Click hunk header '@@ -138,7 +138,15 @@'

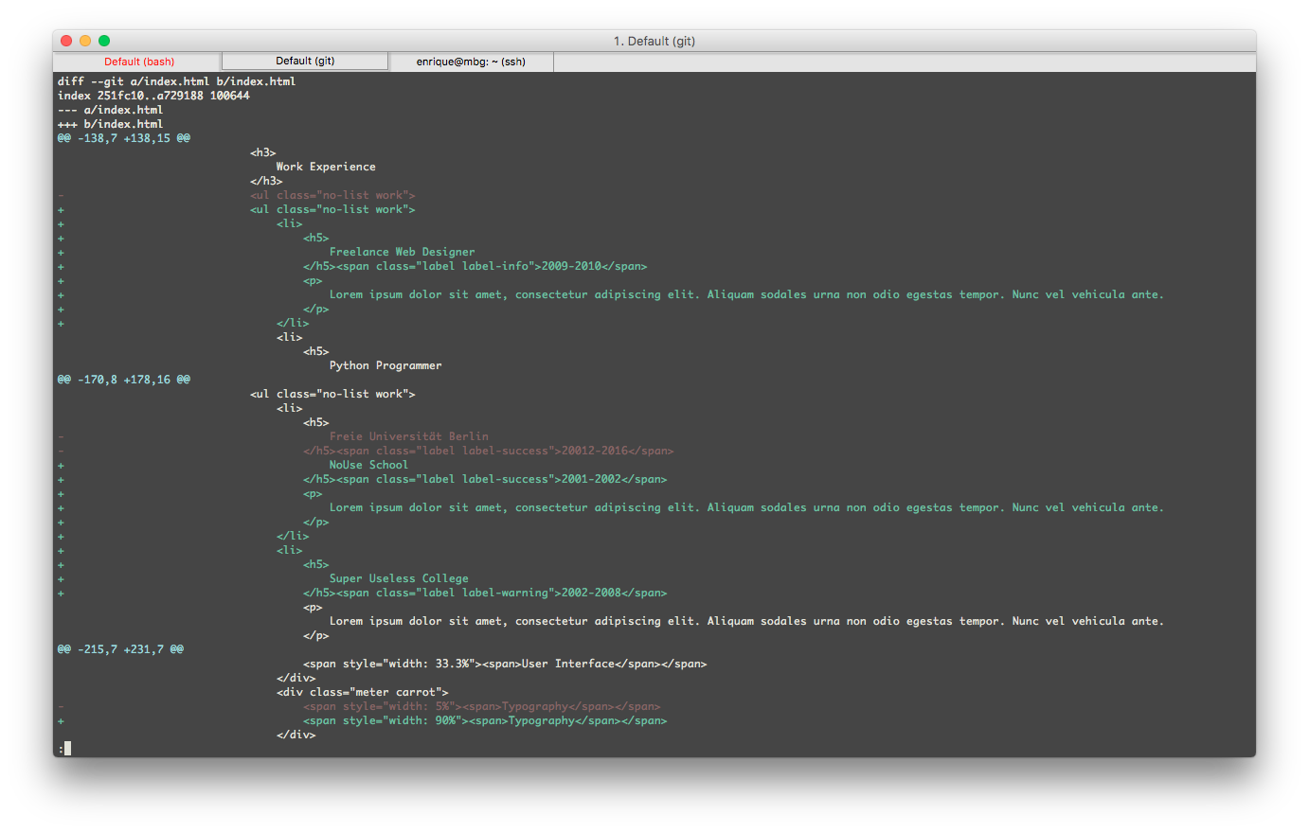(123, 138)
